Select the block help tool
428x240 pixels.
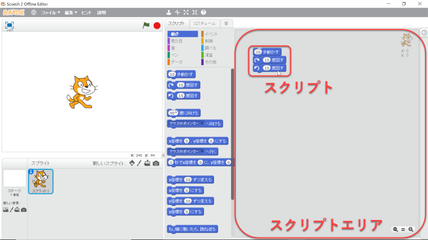click(x=204, y=12)
